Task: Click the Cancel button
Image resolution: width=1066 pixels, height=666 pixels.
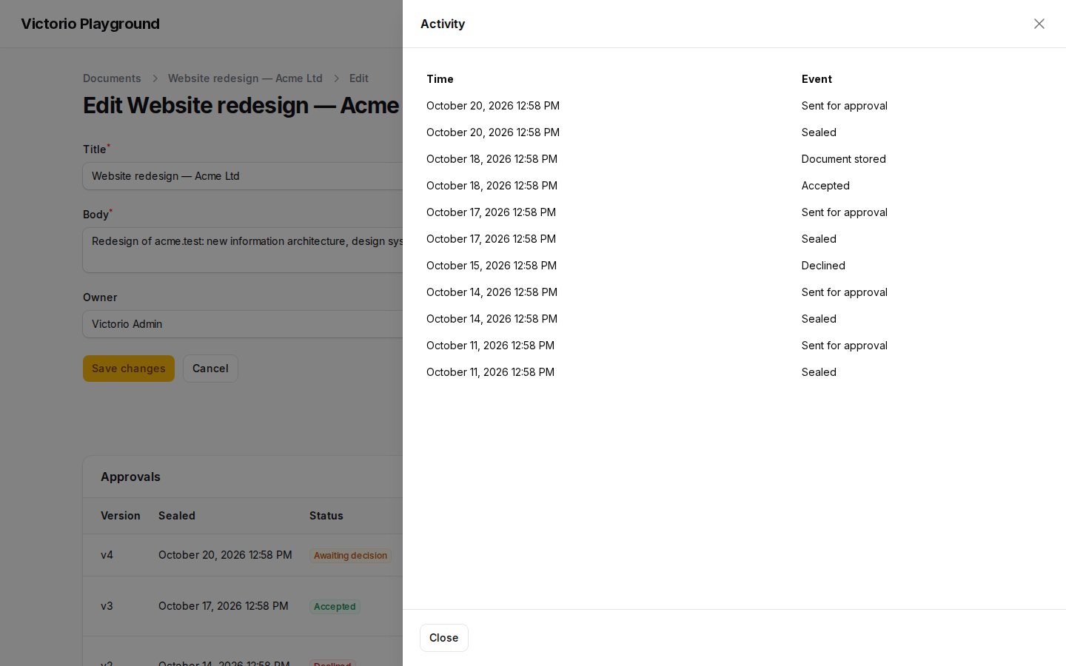Action: tap(210, 369)
